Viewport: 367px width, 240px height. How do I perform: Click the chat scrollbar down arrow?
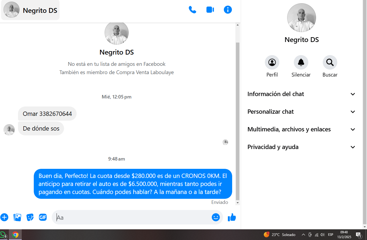coord(238,203)
